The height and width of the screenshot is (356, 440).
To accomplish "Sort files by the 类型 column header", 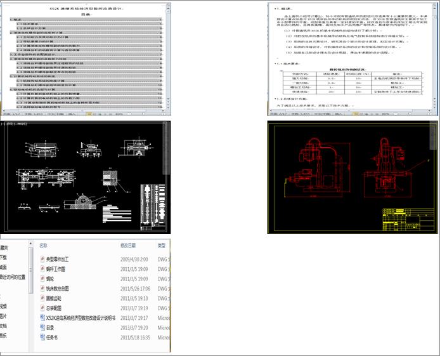I will (x=161, y=246).
